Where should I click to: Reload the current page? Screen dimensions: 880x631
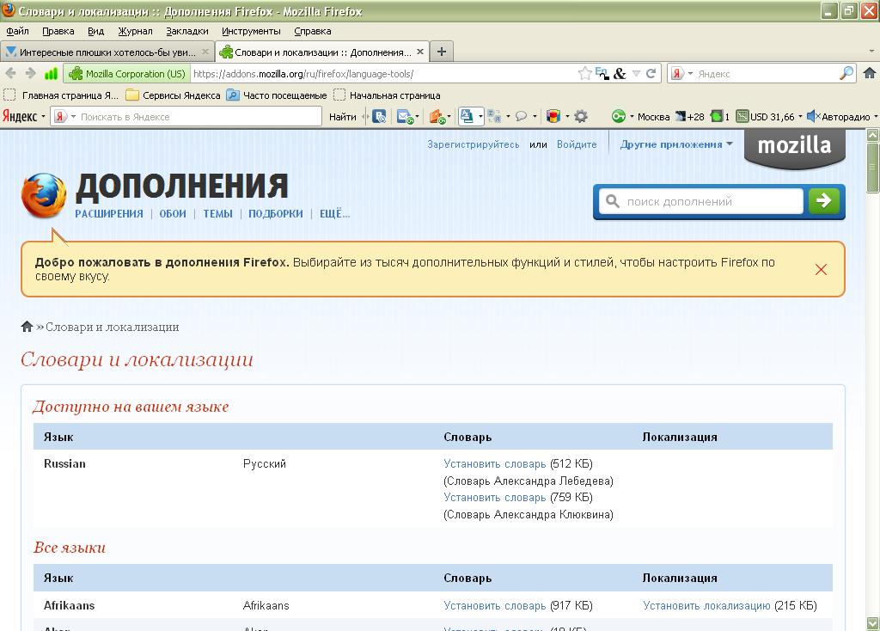[651, 74]
